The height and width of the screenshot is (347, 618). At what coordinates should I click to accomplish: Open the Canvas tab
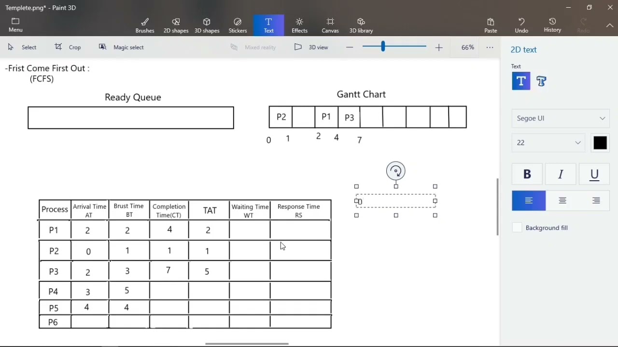point(330,26)
